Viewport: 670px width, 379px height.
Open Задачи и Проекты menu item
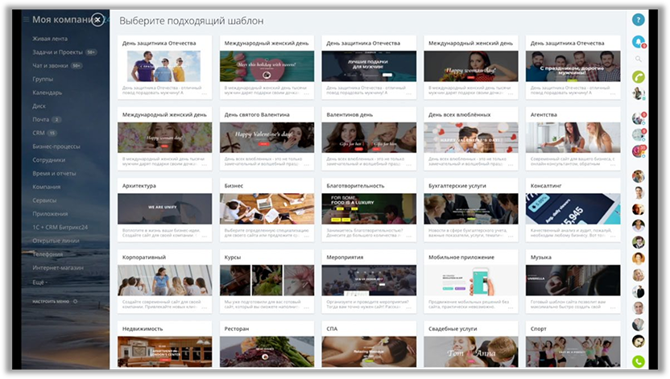tap(57, 52)
